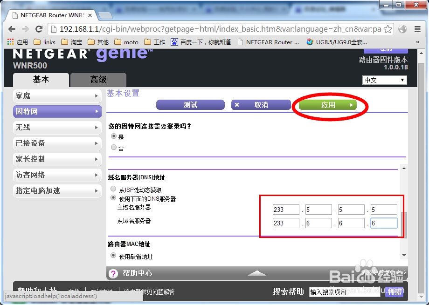Click the browser reload icon

click(x=39, y=28)
